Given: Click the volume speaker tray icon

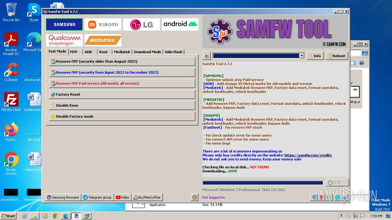Looking at the screenshot, I should [348, 216].
